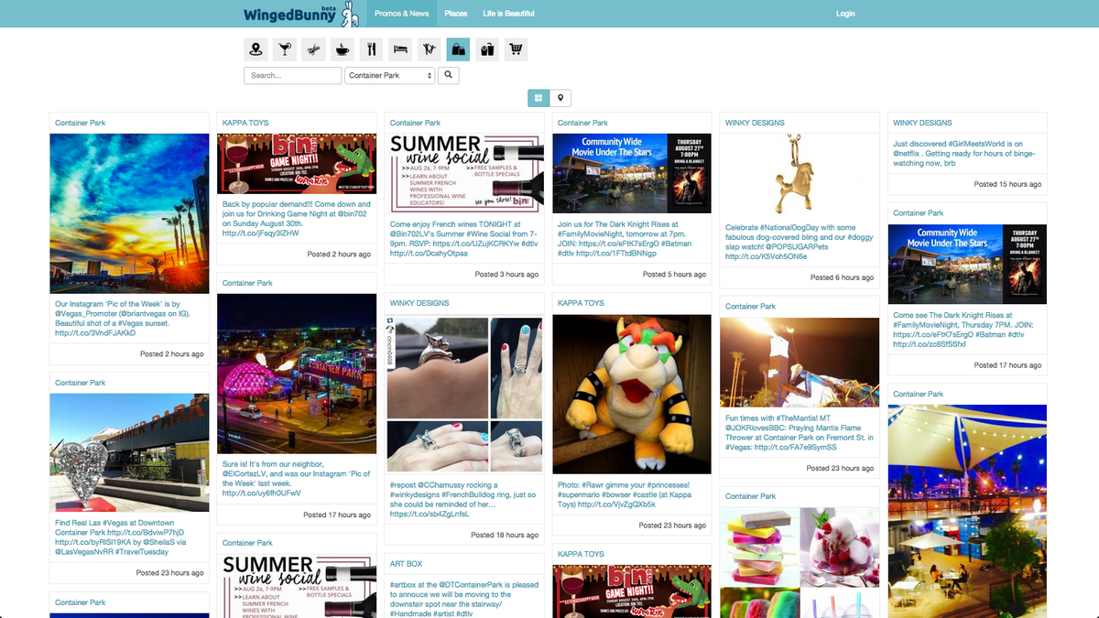The width and height of the screenshot is (1099, 618).
Task: Open Container Park header above sunset photo
Action: click(80, 123)
